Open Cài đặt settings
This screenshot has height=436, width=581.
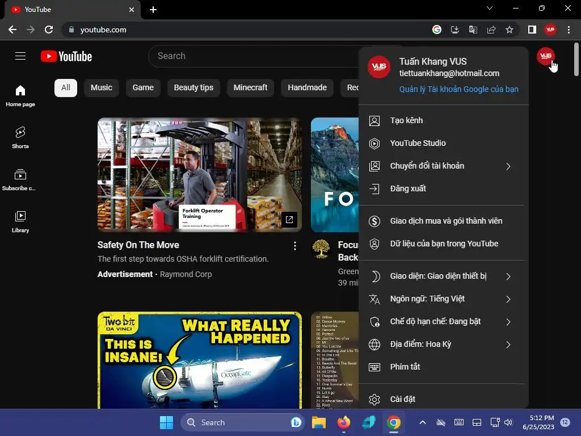coord(443,399)
